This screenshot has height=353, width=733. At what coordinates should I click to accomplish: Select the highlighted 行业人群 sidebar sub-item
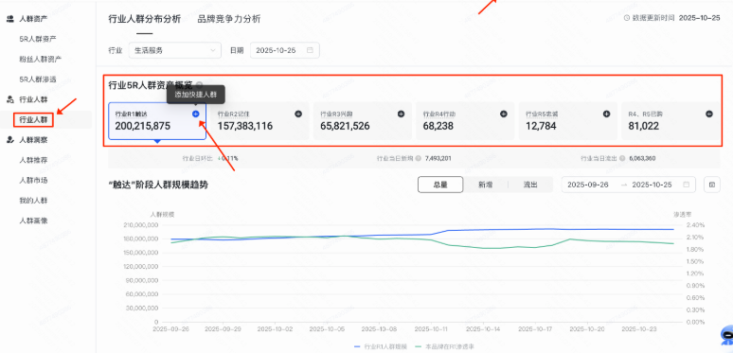(33, 120)
